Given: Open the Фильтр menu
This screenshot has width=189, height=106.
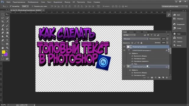Looking at the screenshot, I should tap(67, 2).
